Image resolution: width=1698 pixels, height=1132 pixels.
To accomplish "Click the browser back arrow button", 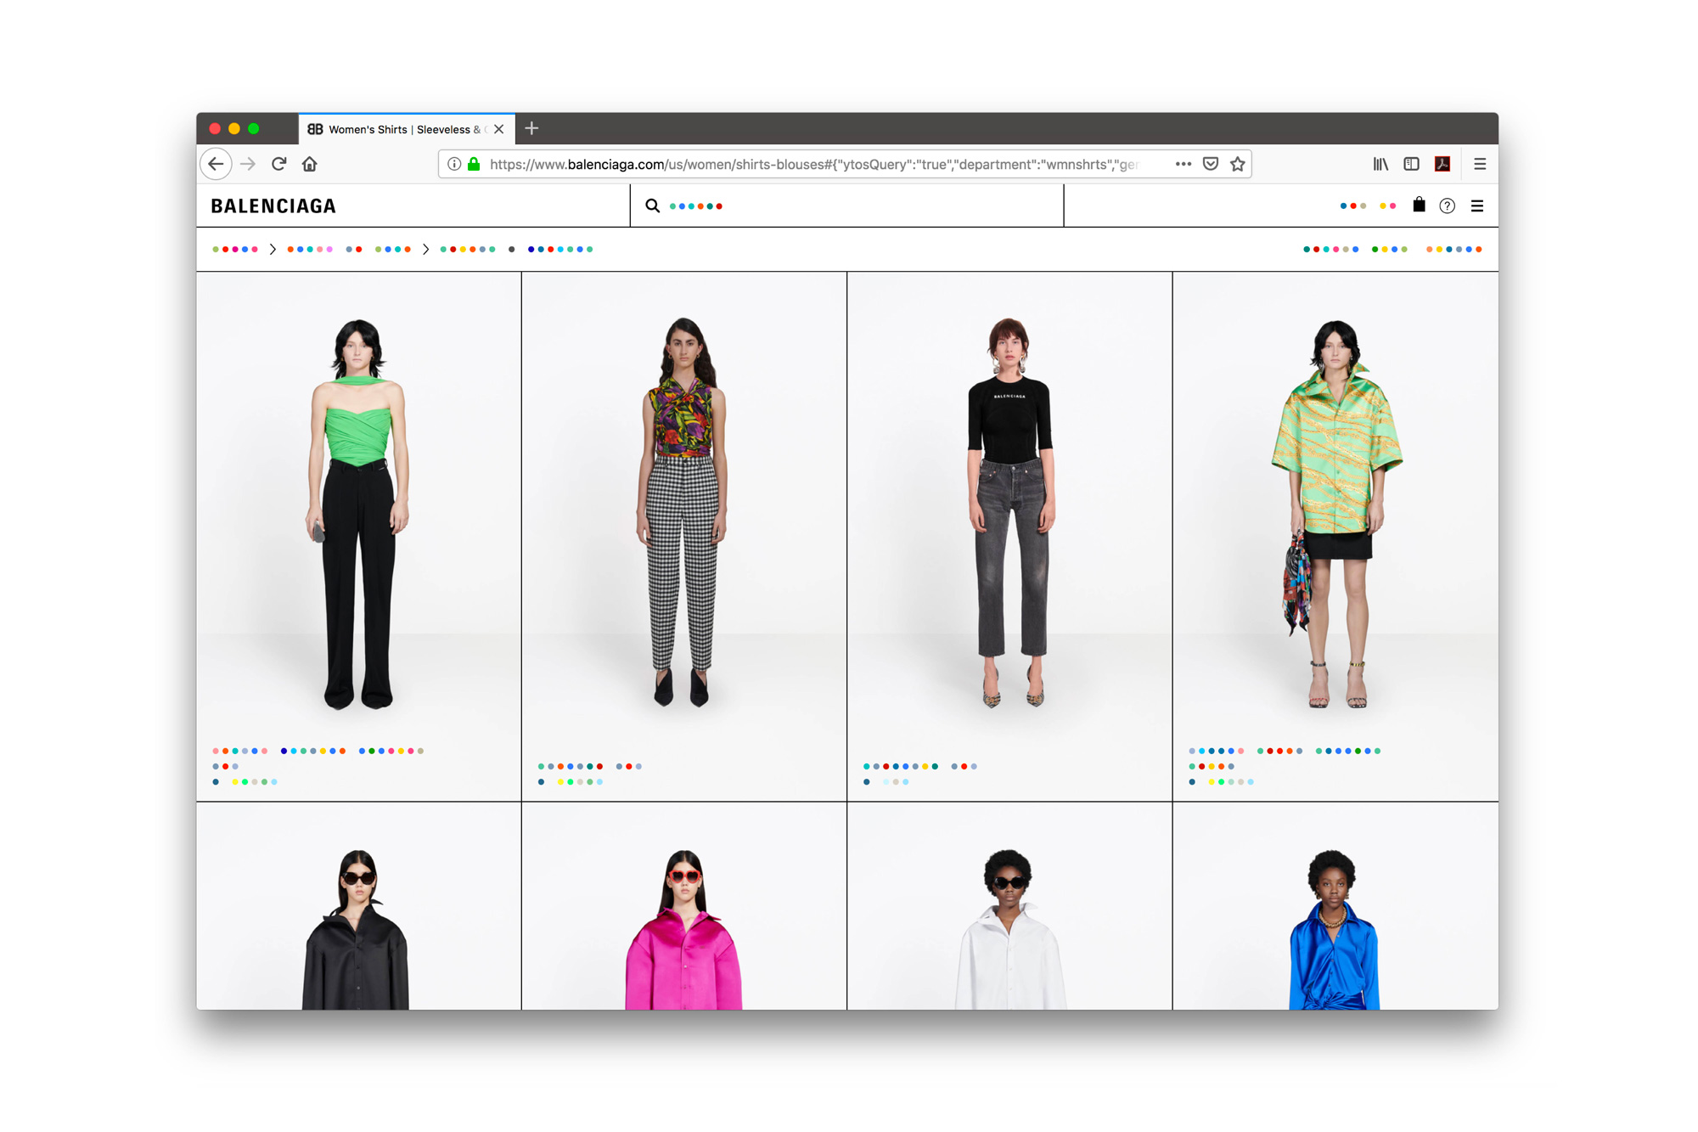I will click(x=216, y=164).
